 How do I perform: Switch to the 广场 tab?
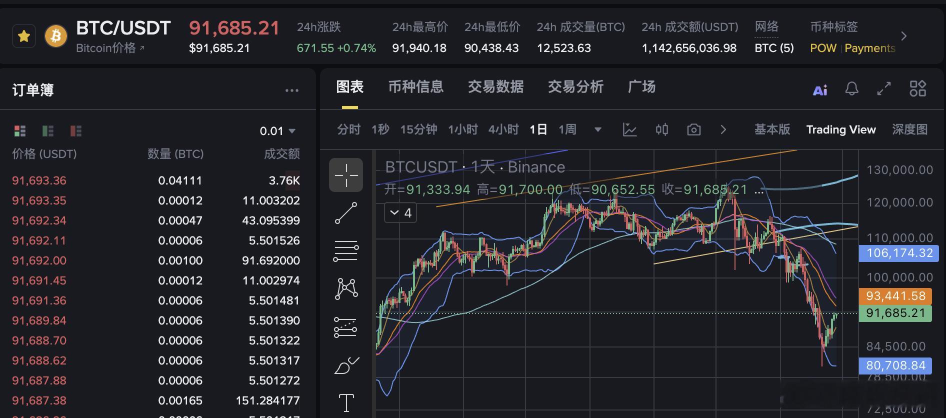(x=642, y=87)
